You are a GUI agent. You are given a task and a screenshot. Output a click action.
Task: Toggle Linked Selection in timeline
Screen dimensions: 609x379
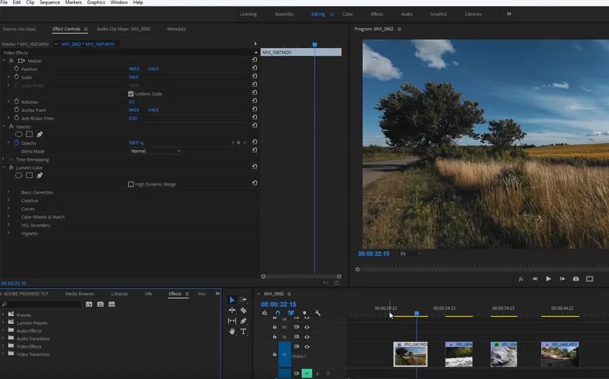pos(291,313)
